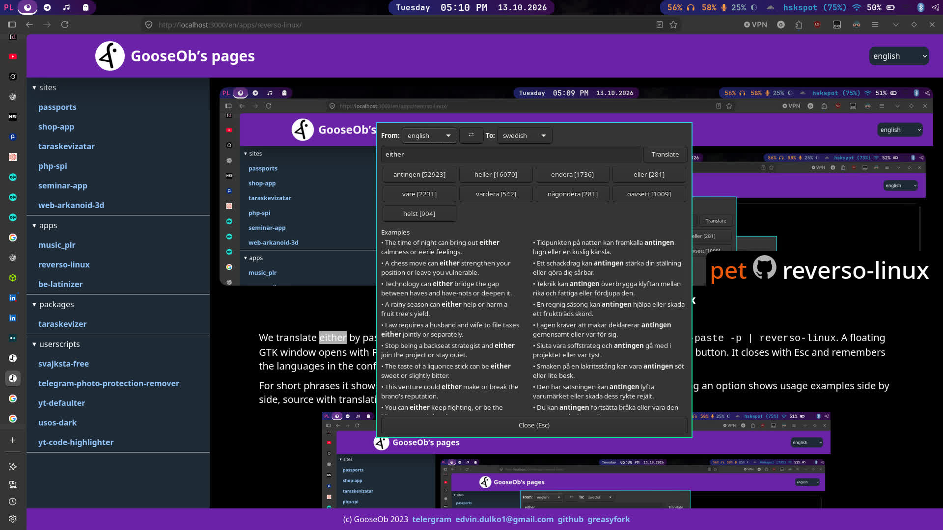Viewport: 943px width, 530px height.
Task: Choose the heller [16070] translation
Action: point(496,174)
